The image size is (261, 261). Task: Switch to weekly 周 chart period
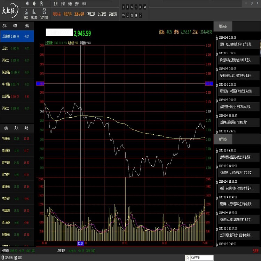pyautogui.click(x=132, y=15)
